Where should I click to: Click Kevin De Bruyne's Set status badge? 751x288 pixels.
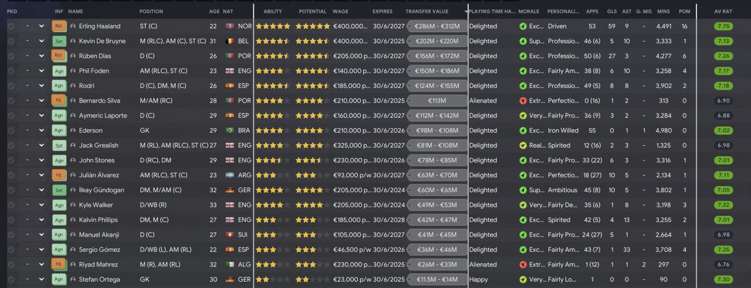point(59,42)
